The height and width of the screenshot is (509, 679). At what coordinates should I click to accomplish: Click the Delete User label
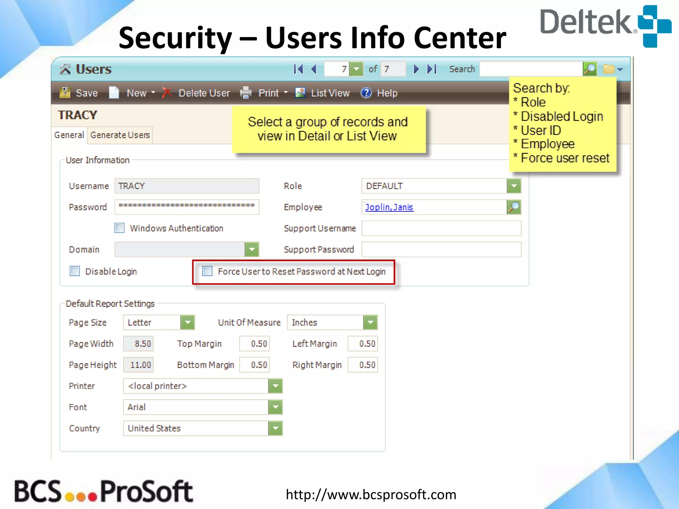click(x=204, y=93)
